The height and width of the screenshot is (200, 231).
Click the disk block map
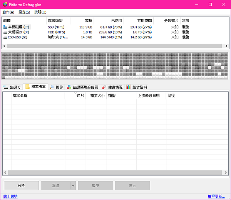(115, 66)
